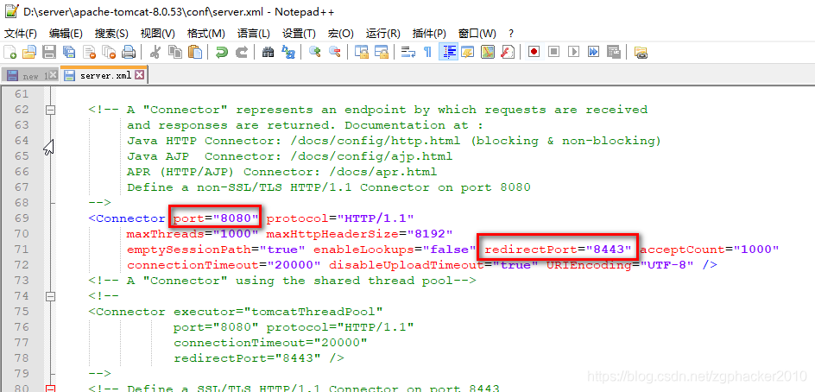The width and height of the screenshot is (815, 392).
Task: Click the Open file folder icon
Action: [29, 52]
